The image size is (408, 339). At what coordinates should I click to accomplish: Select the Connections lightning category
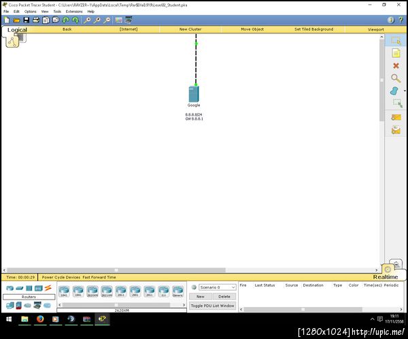click(48, 288)
